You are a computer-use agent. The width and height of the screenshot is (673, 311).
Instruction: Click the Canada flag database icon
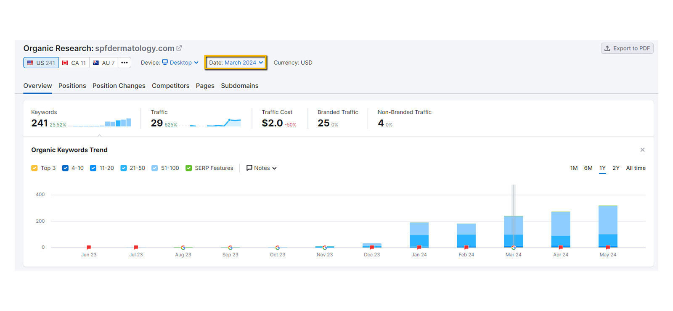click(x=65, y=63)
